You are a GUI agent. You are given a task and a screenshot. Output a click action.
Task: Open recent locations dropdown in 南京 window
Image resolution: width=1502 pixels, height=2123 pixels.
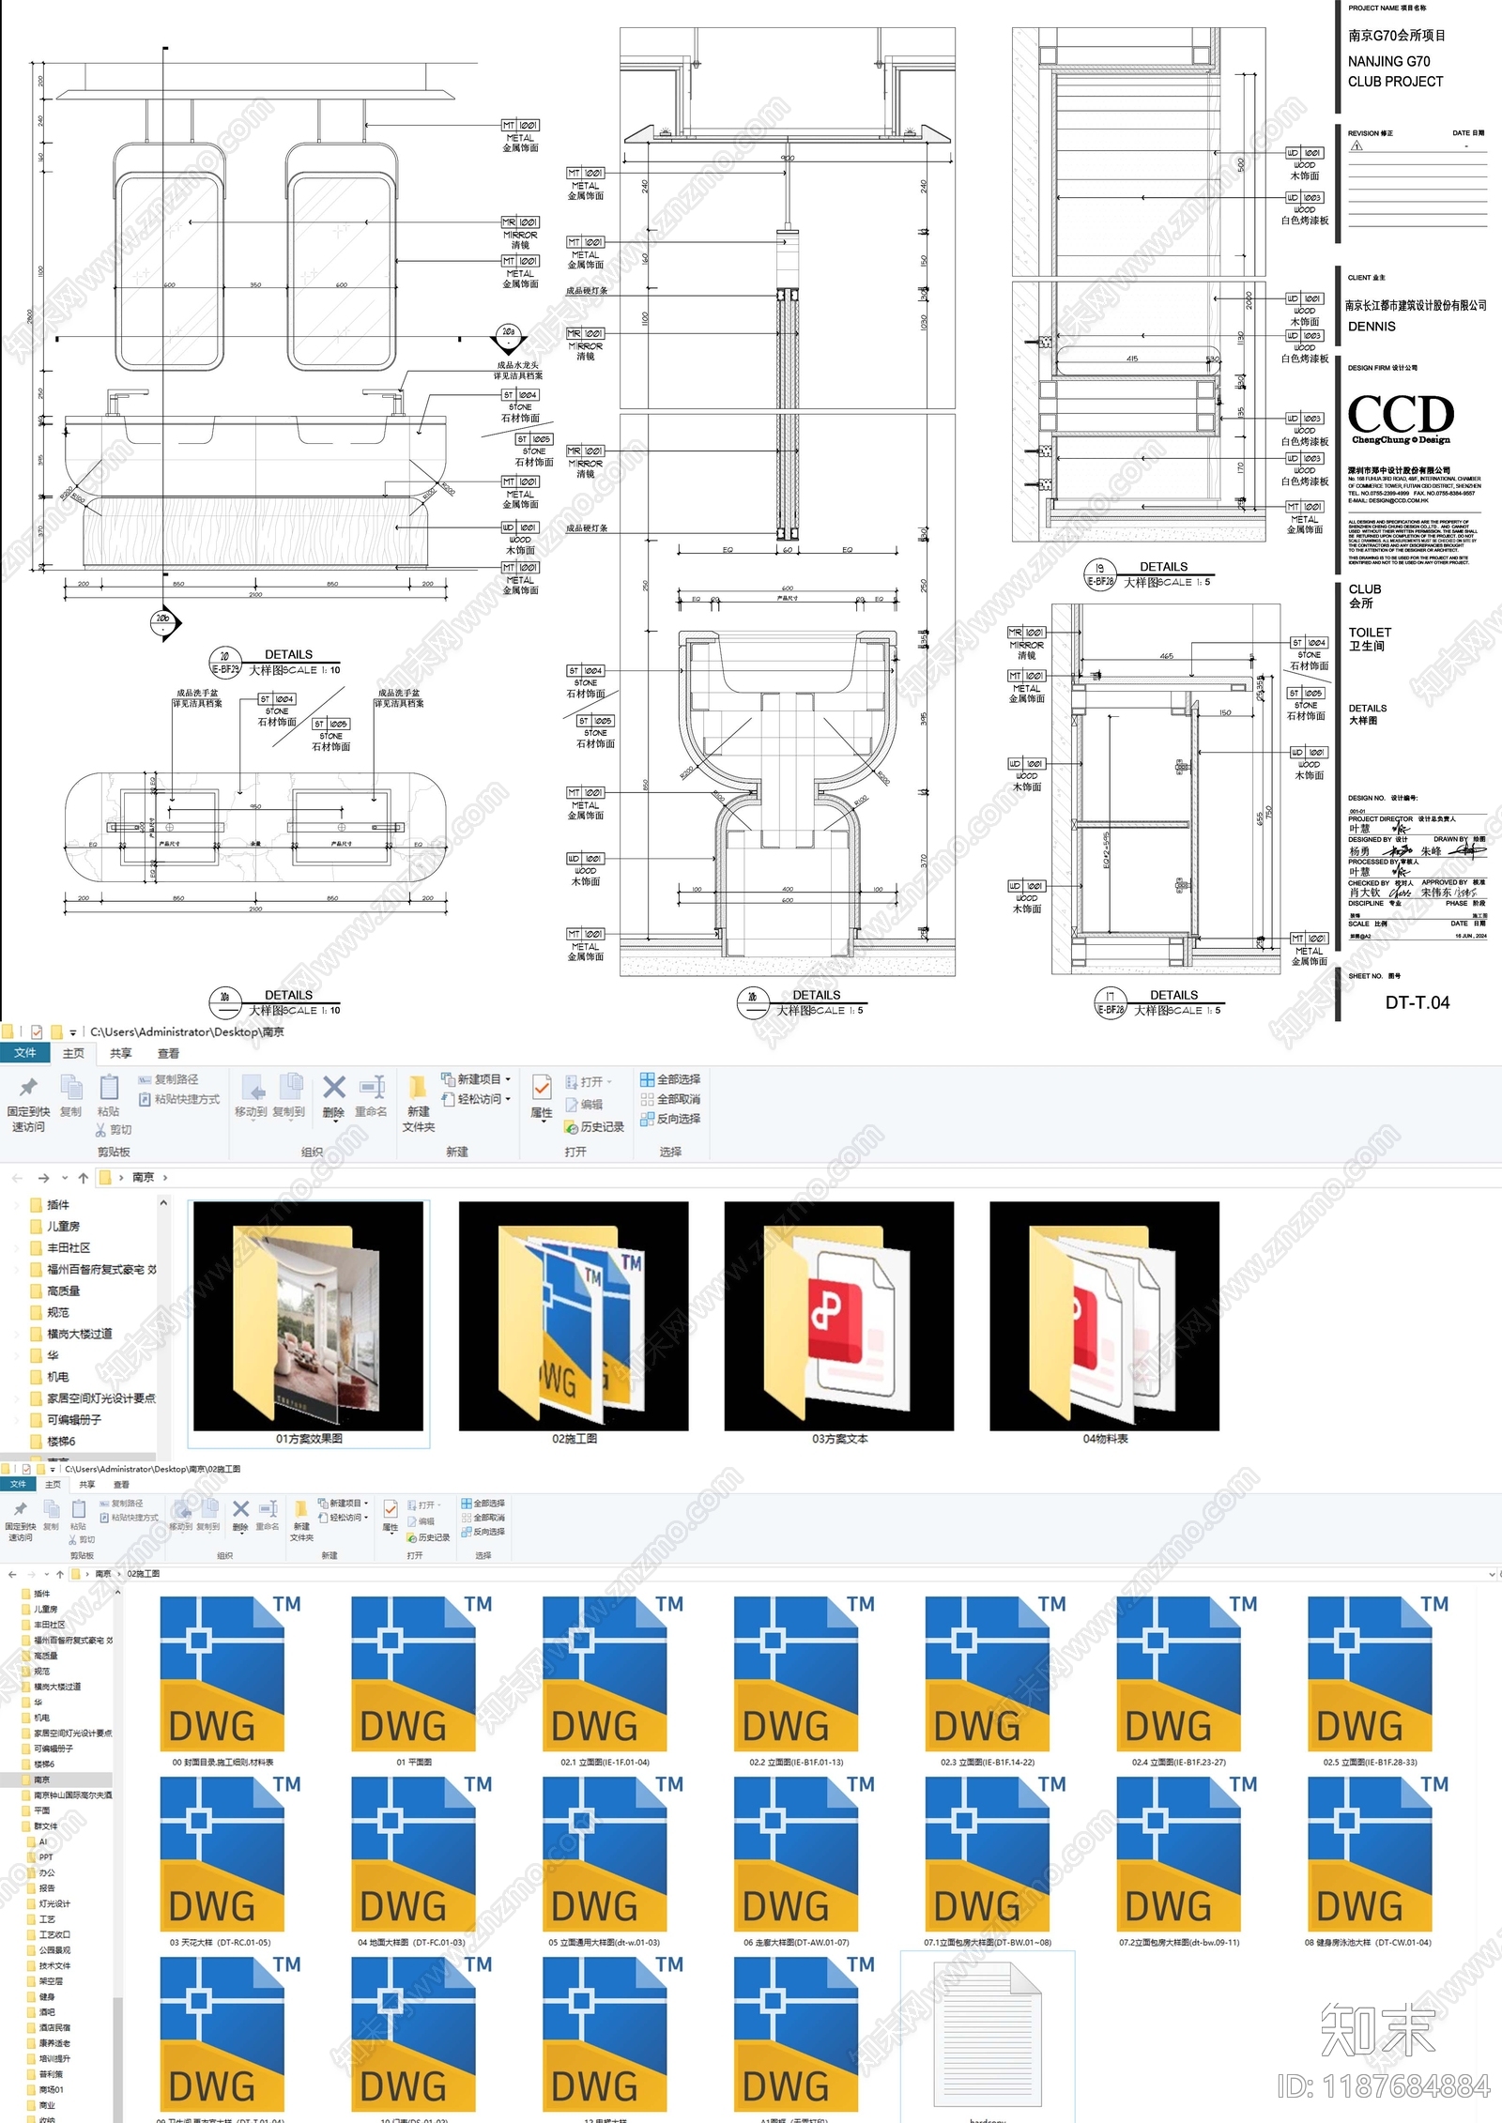coord(65,1178)
